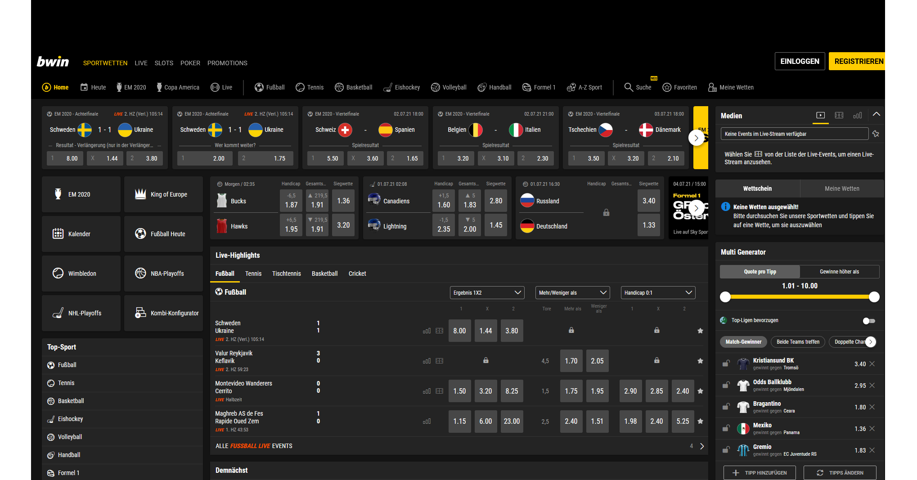
Task: Pin the live-stream event selector
Action: pos(876,134)
